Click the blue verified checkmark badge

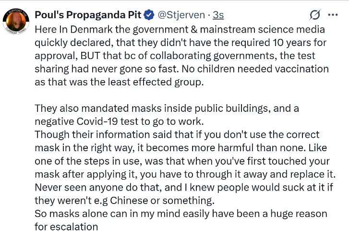(149, 15)
